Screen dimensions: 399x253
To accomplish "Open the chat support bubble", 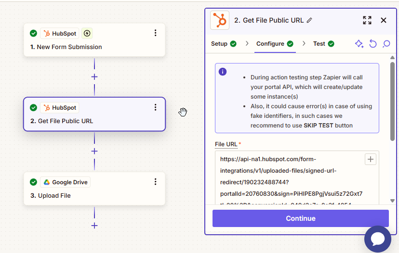I will tap(378, 239).
